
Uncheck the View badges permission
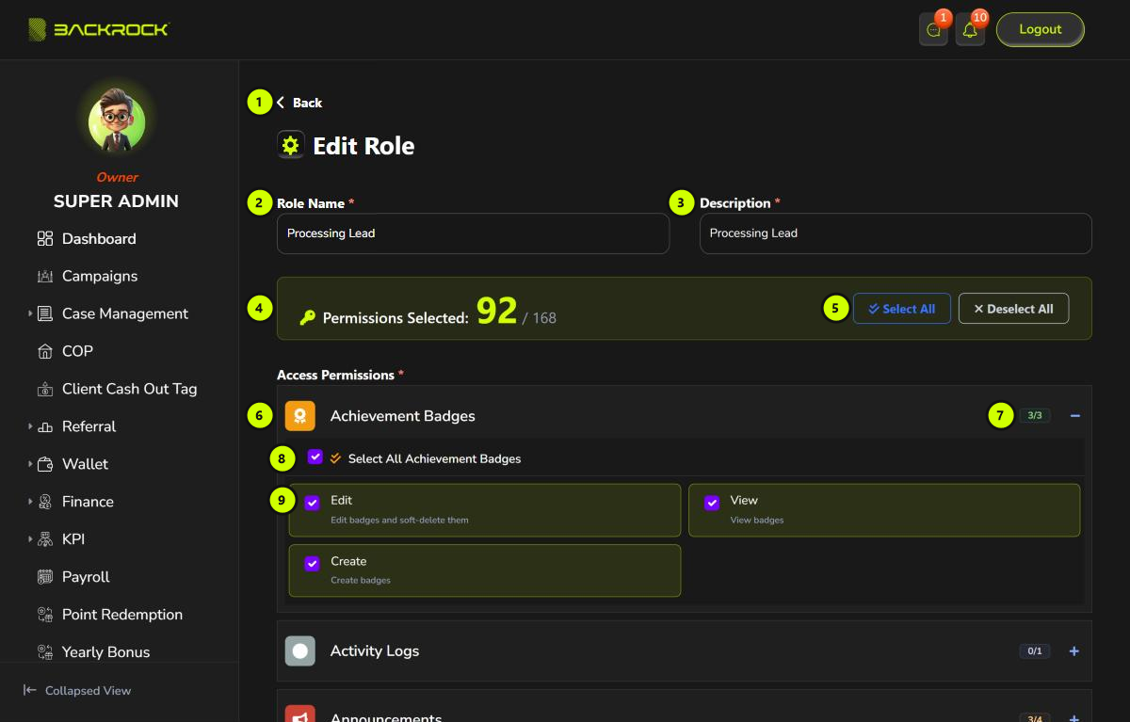click(712, 503)
